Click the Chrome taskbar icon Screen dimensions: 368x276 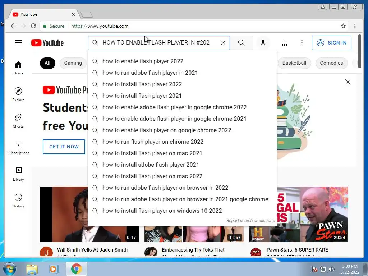76,269
